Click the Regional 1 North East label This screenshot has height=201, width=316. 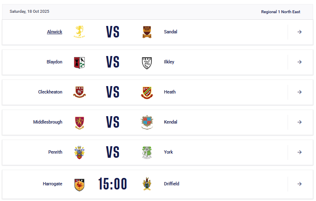[281, 12]
